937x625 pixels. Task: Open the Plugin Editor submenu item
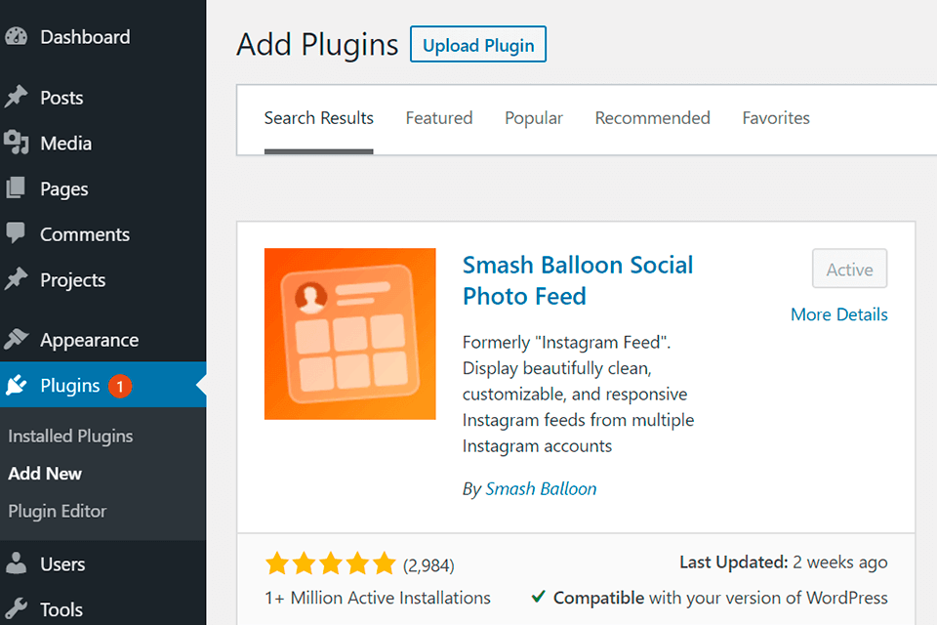(58, 511)
